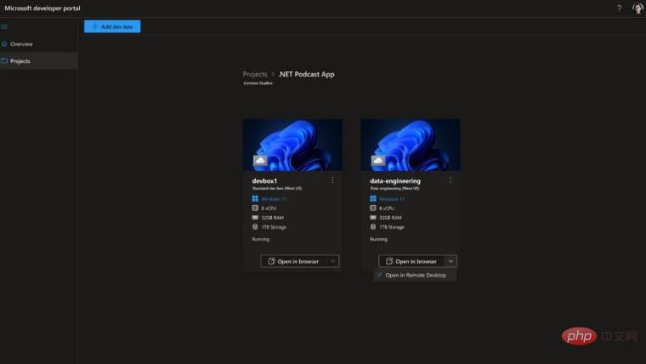Open the user profile avatar
This screenshot has height=364, width=646.
pyautogui.click(x=637, y=9)
